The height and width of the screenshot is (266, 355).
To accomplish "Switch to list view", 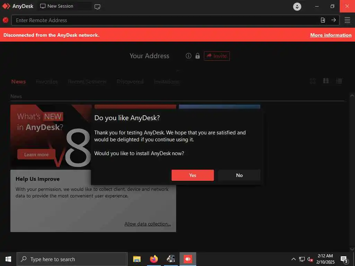I will tap(339, 81).
